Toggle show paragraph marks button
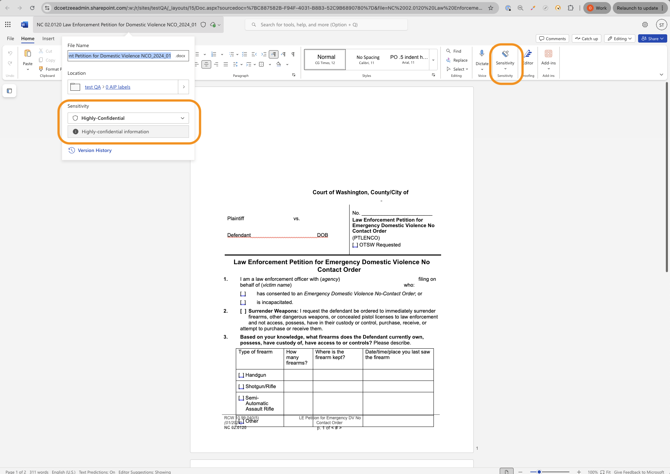The image size is (670, 474). click(x=293, y=54)
